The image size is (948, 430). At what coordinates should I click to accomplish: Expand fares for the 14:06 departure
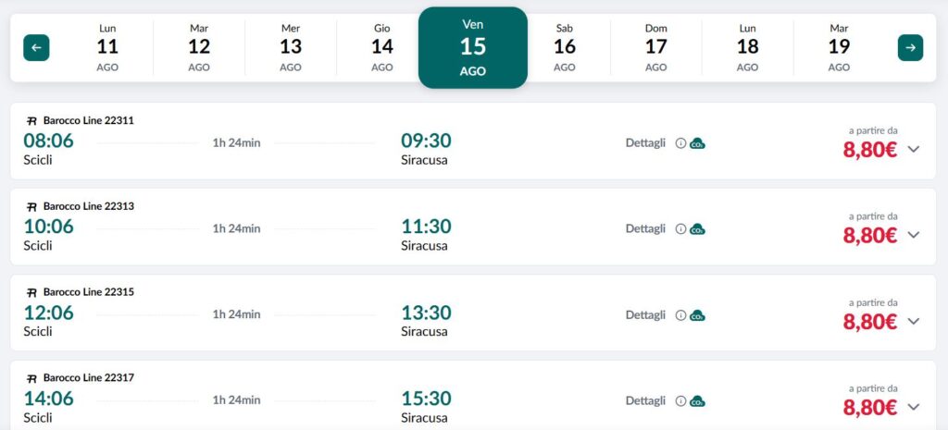point(914,407)
